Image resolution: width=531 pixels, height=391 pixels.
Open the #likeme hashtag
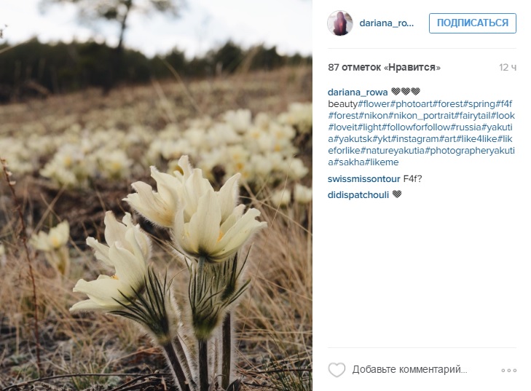pyautogui.click(x=382, y=162)
